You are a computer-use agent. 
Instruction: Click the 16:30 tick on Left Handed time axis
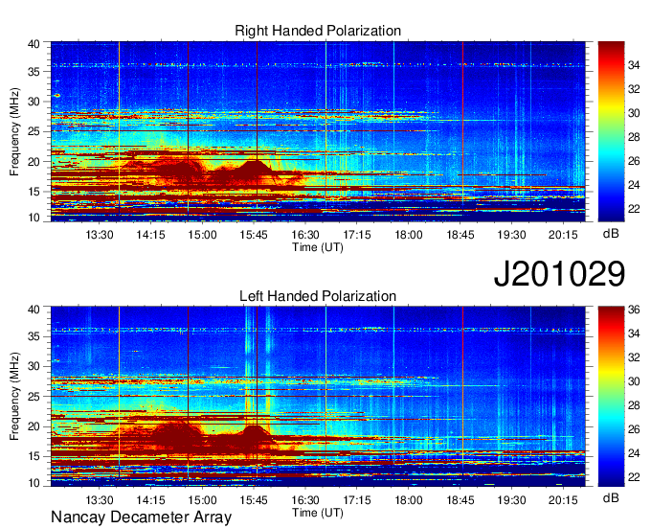305,500
